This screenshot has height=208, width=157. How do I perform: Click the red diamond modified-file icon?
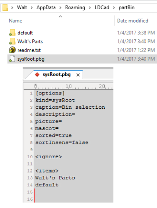pyautogui.click(x=37, y=75)
